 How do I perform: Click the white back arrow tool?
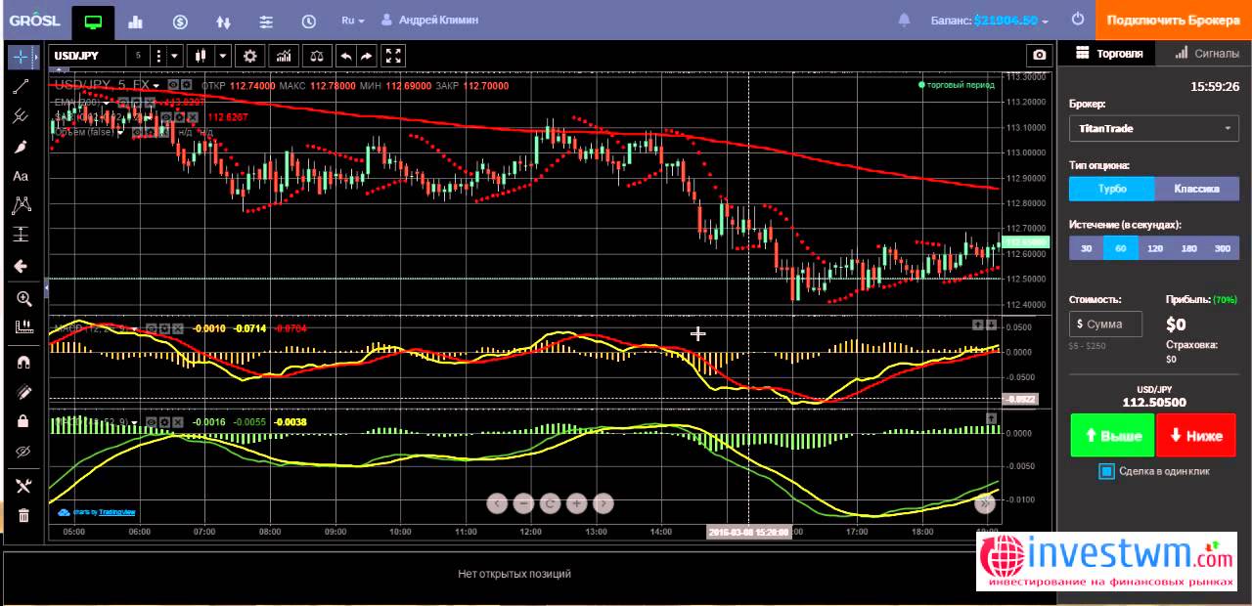point(21,266)
